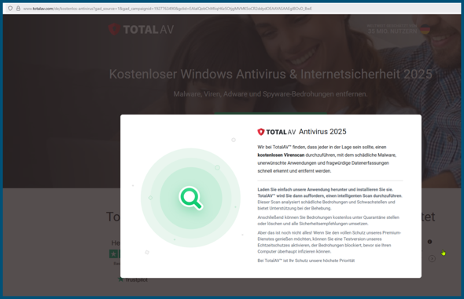Click the "Antivirus 2025" dialog title
The height and width of the screenshot is (299, 464).
(x=322, y=132)
